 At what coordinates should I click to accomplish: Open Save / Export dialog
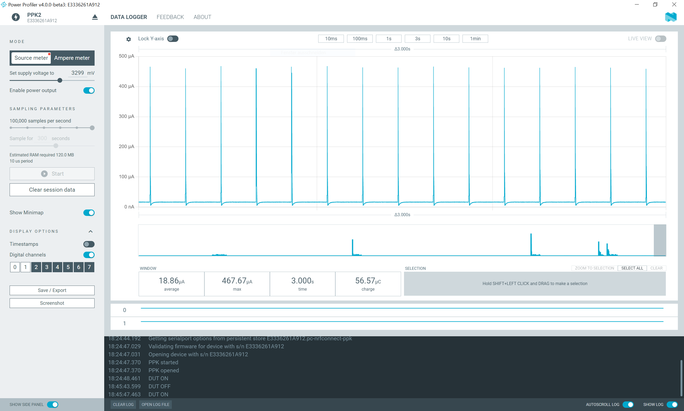[x=52, y=290]
